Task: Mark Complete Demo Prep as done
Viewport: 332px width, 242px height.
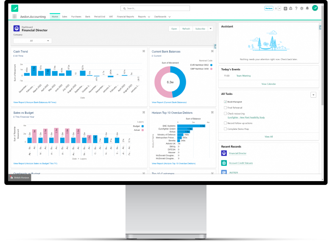Action: pos(226,129)
